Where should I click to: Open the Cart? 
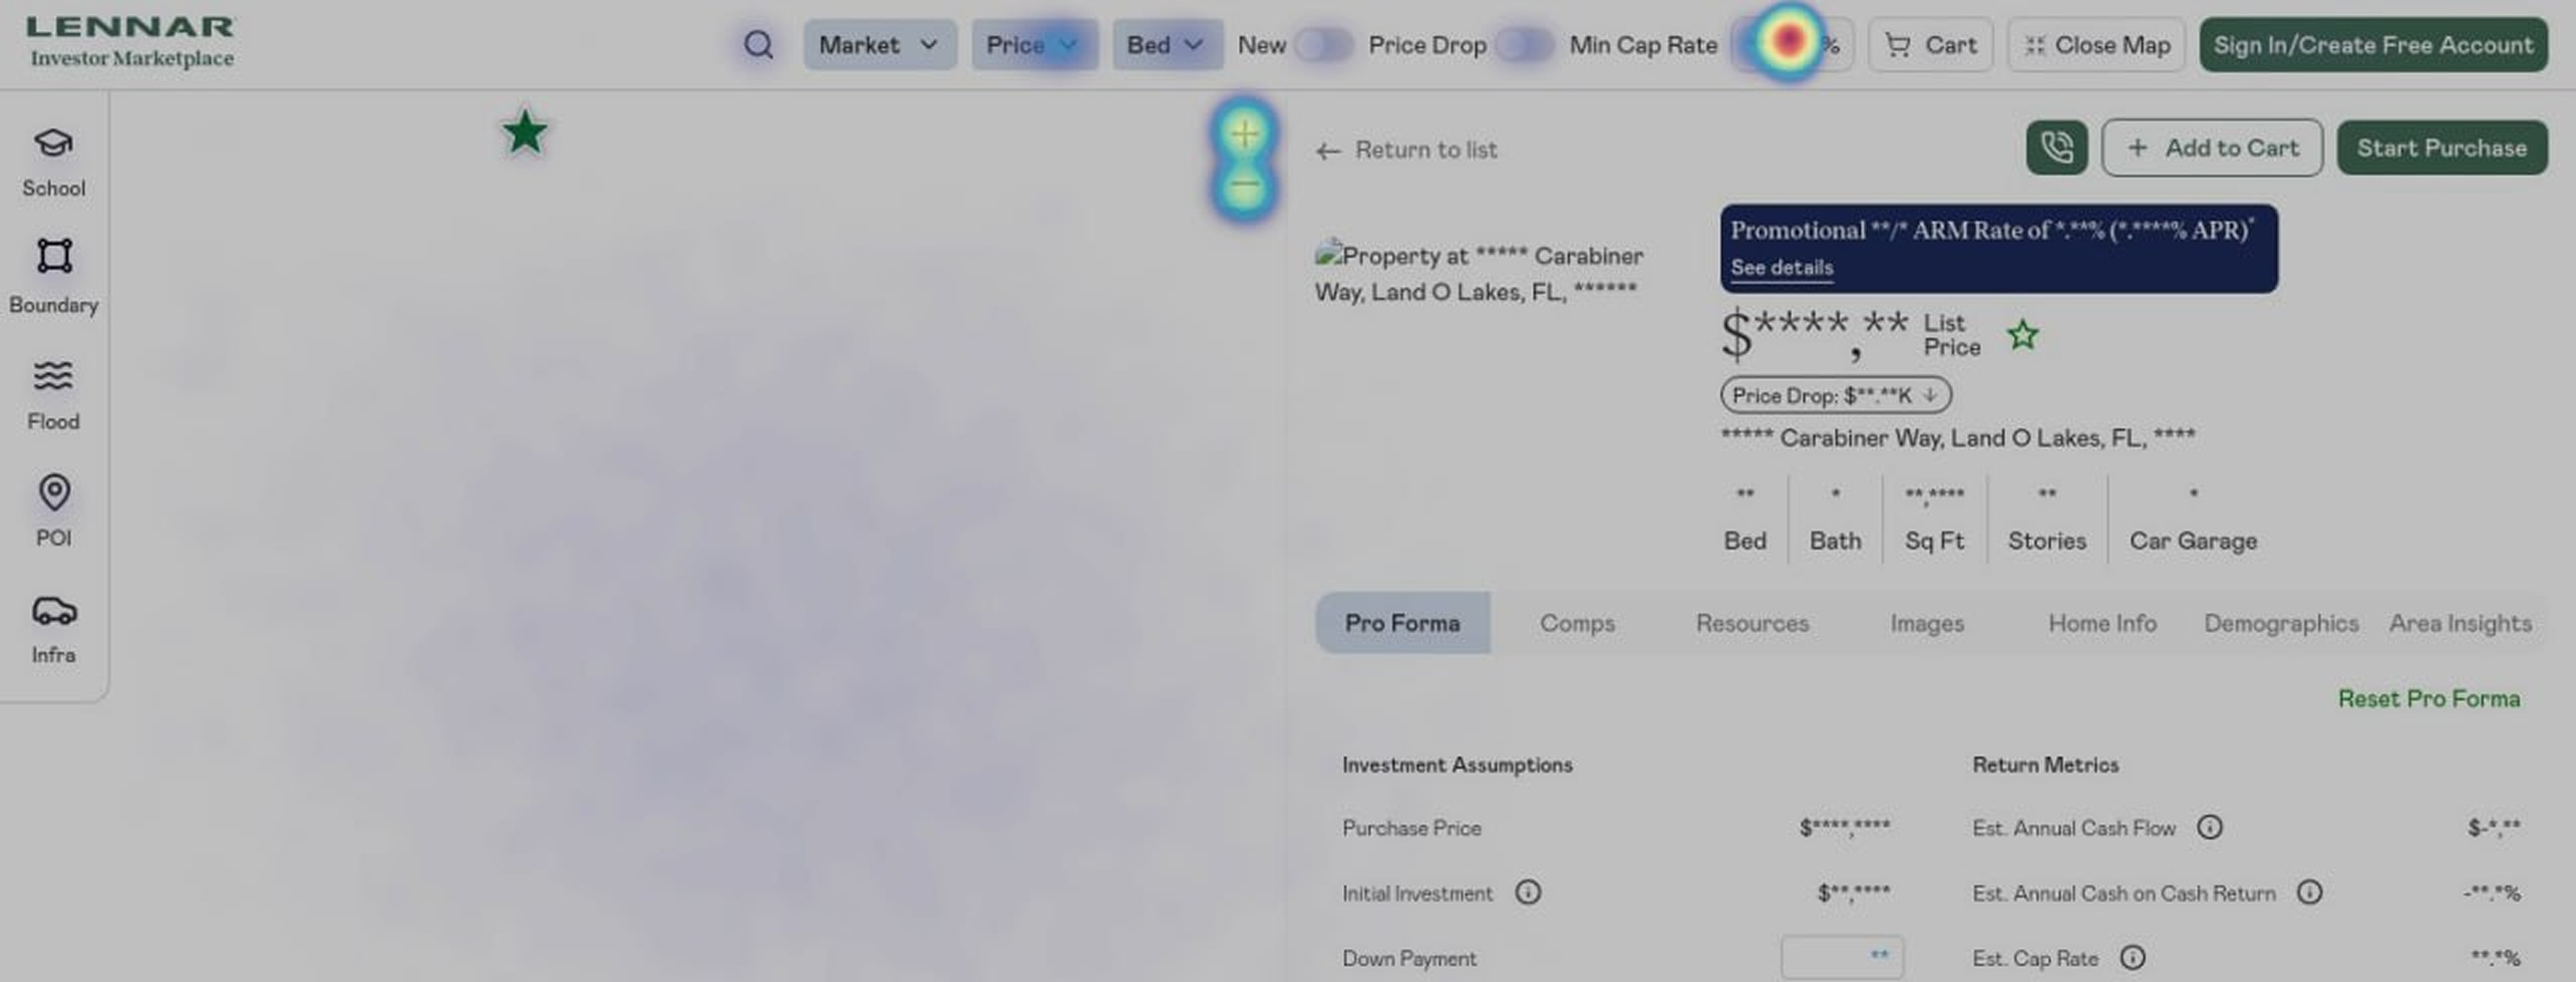coord(1930,45)
